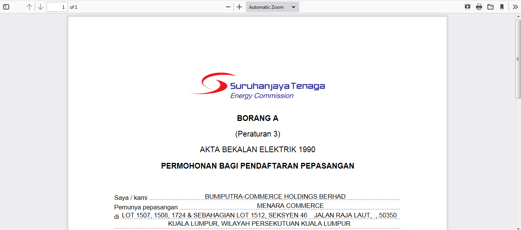Click the vertical scrollbar thumb
This screenshot has width=521, height=230.
click(x=518, y=59)
